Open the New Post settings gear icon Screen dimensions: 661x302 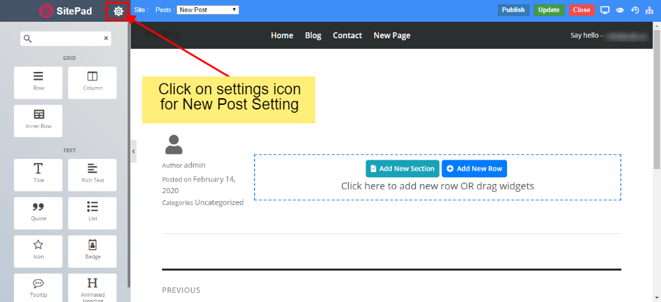point(118,11)
